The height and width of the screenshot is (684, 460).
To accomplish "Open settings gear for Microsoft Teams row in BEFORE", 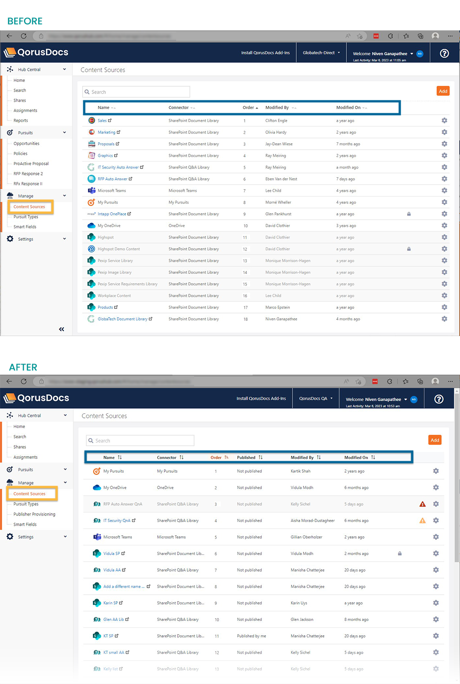I will (x=444, y=191).
